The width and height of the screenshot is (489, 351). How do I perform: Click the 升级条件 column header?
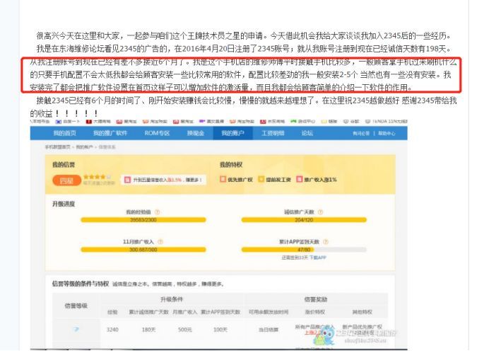[172, 299]
